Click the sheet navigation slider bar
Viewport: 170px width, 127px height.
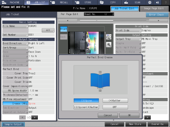(x=113, y=21)
